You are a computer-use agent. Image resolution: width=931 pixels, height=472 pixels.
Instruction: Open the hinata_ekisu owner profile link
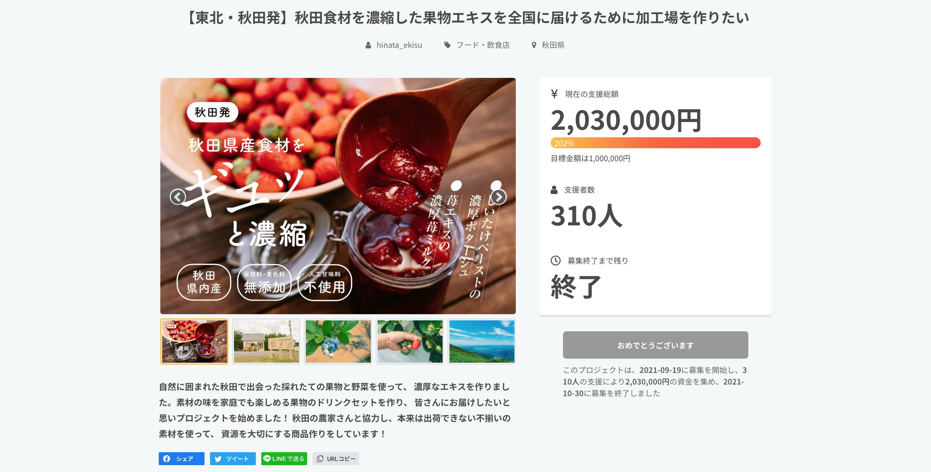(399, 45)
